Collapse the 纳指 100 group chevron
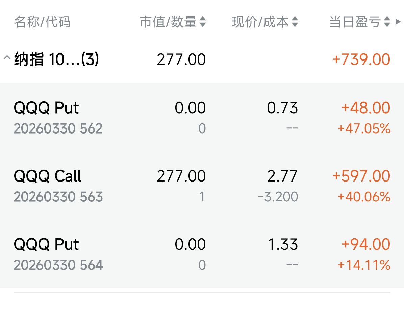Image resolution: width=404 pixels, height=313 pixels. (x=7, y=58)
